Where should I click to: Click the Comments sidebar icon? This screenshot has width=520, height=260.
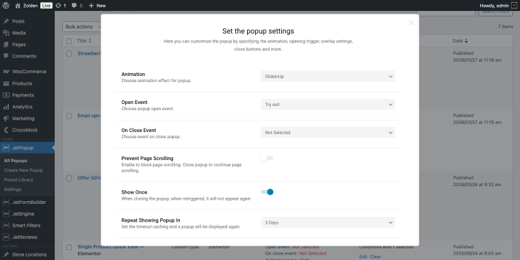pyautogui.click(x=6, y=56)
